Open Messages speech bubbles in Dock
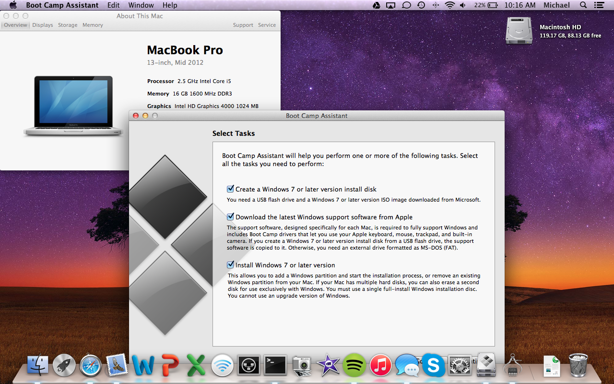Viewport: 614px width, 384px height. pos(407,366)
